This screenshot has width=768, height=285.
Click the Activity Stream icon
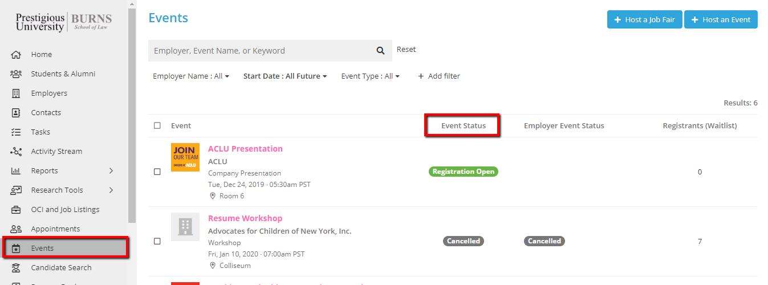click(x=16, y=152)
